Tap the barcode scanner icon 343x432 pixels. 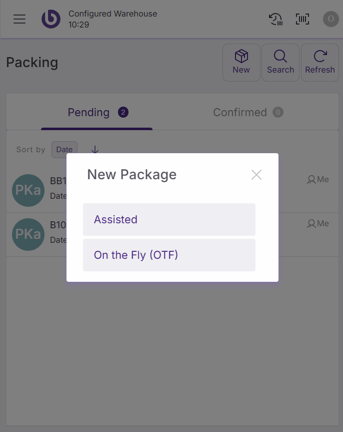click(302, 19)
